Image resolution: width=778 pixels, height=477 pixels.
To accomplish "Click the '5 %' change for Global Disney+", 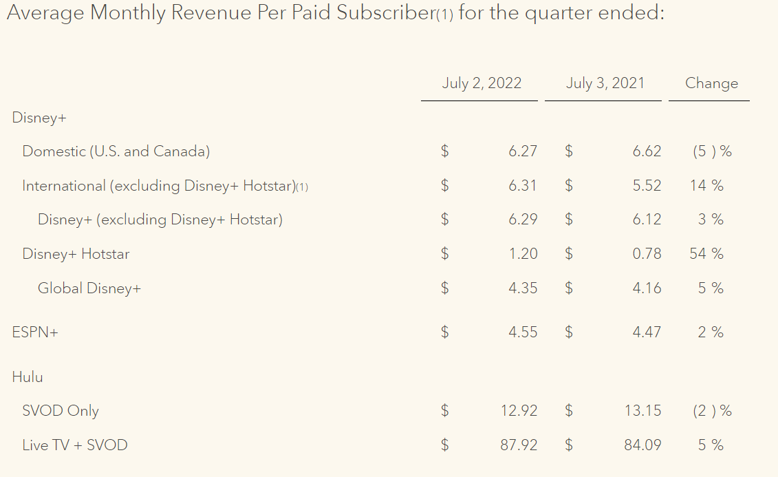I will [711, 288].
